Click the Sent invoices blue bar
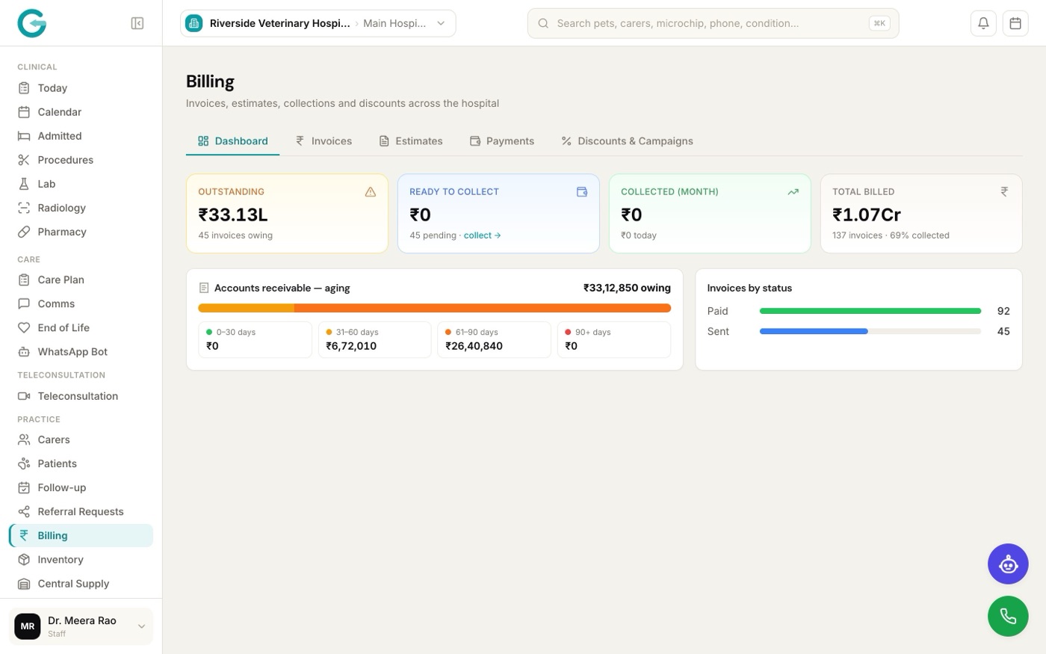This screenshot has width=1046, height=654. (814, 331)
